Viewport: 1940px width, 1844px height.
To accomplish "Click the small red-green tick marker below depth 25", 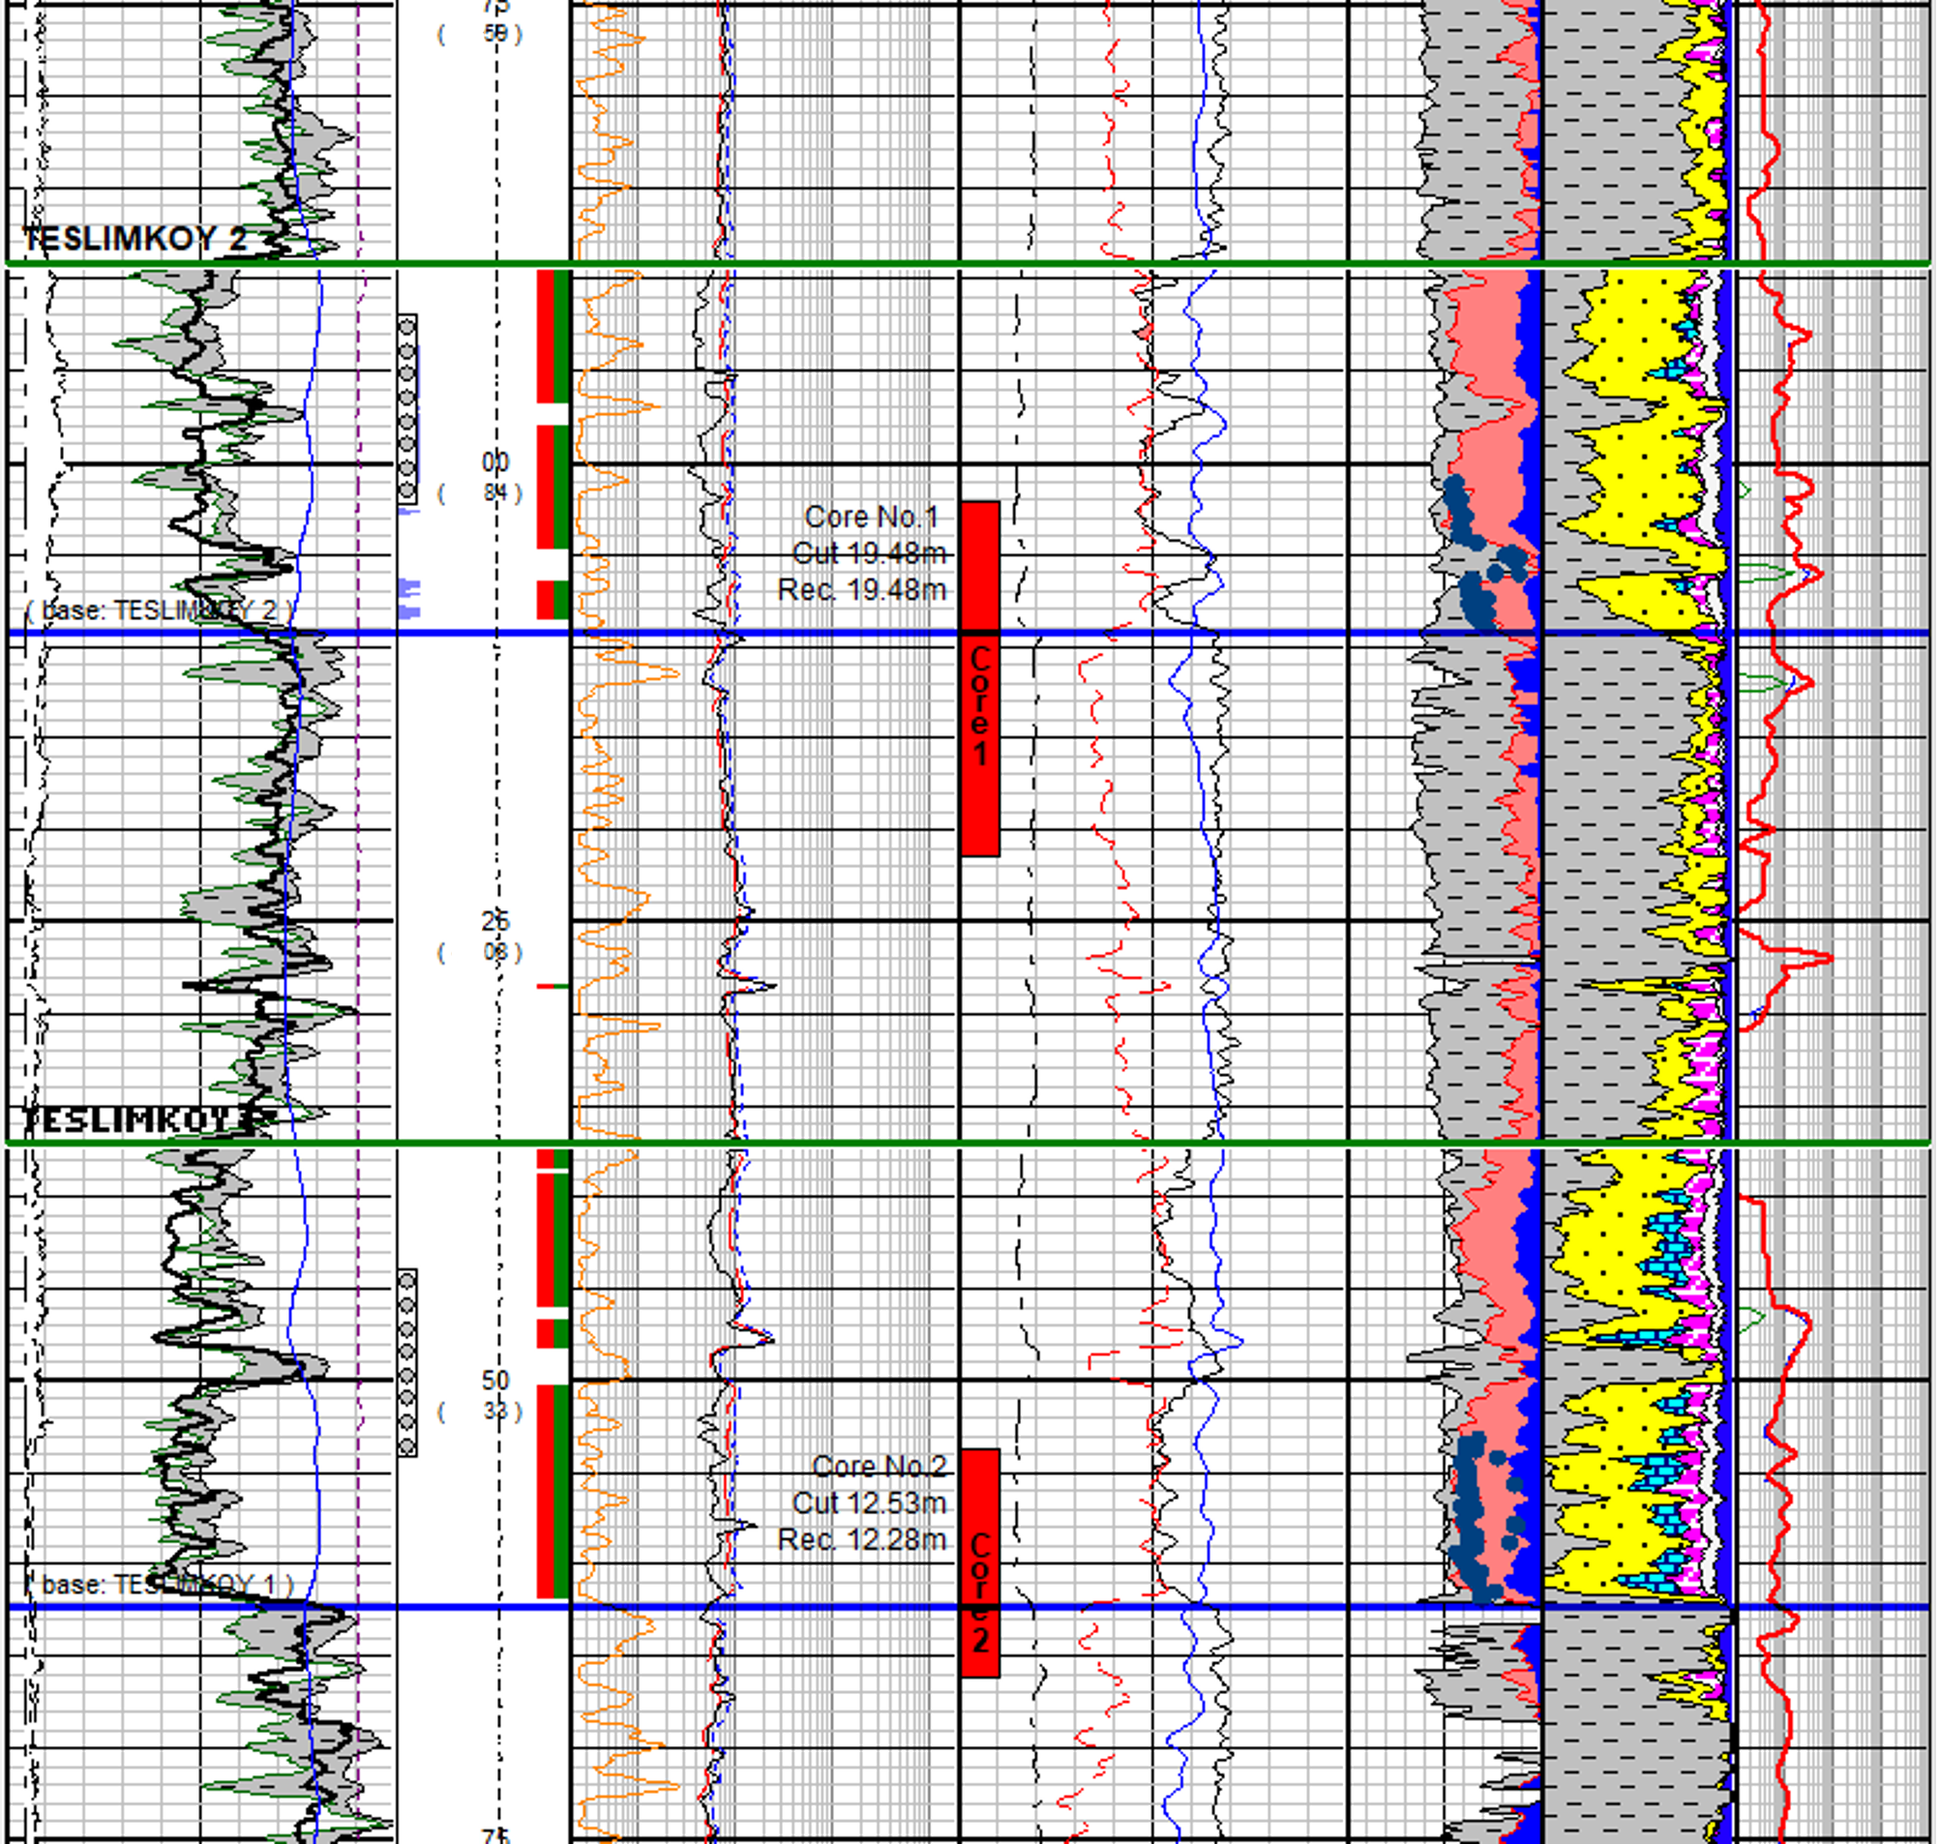I will click(x=552, y=985).
